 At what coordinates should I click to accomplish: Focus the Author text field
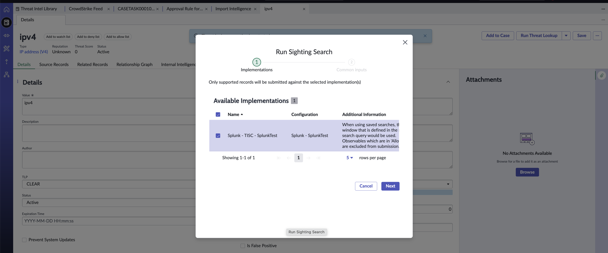pyautogui.click(x=109, y=160)
